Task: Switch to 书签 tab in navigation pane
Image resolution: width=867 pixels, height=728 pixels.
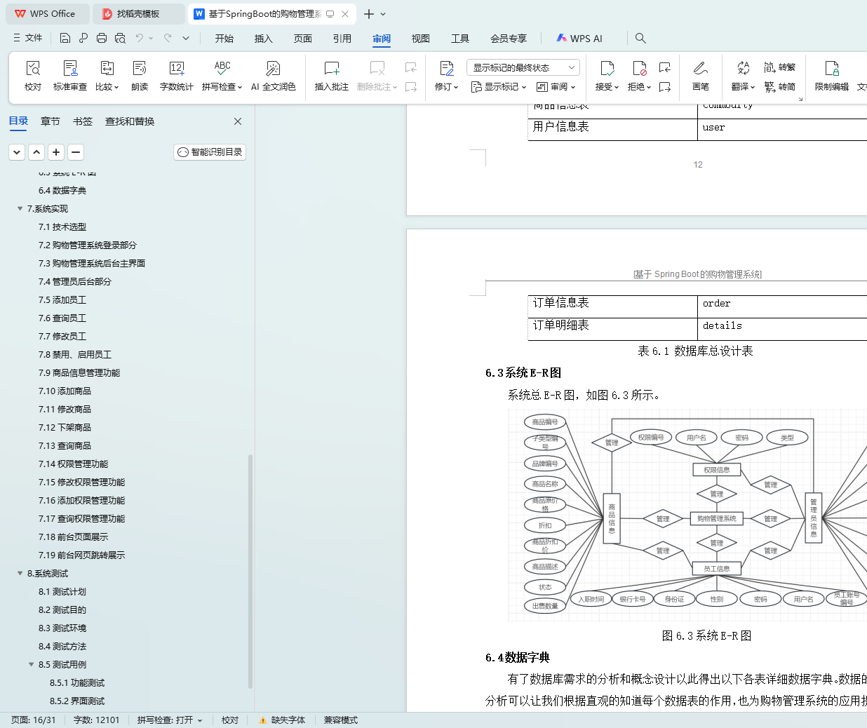Action: point(83,121)
